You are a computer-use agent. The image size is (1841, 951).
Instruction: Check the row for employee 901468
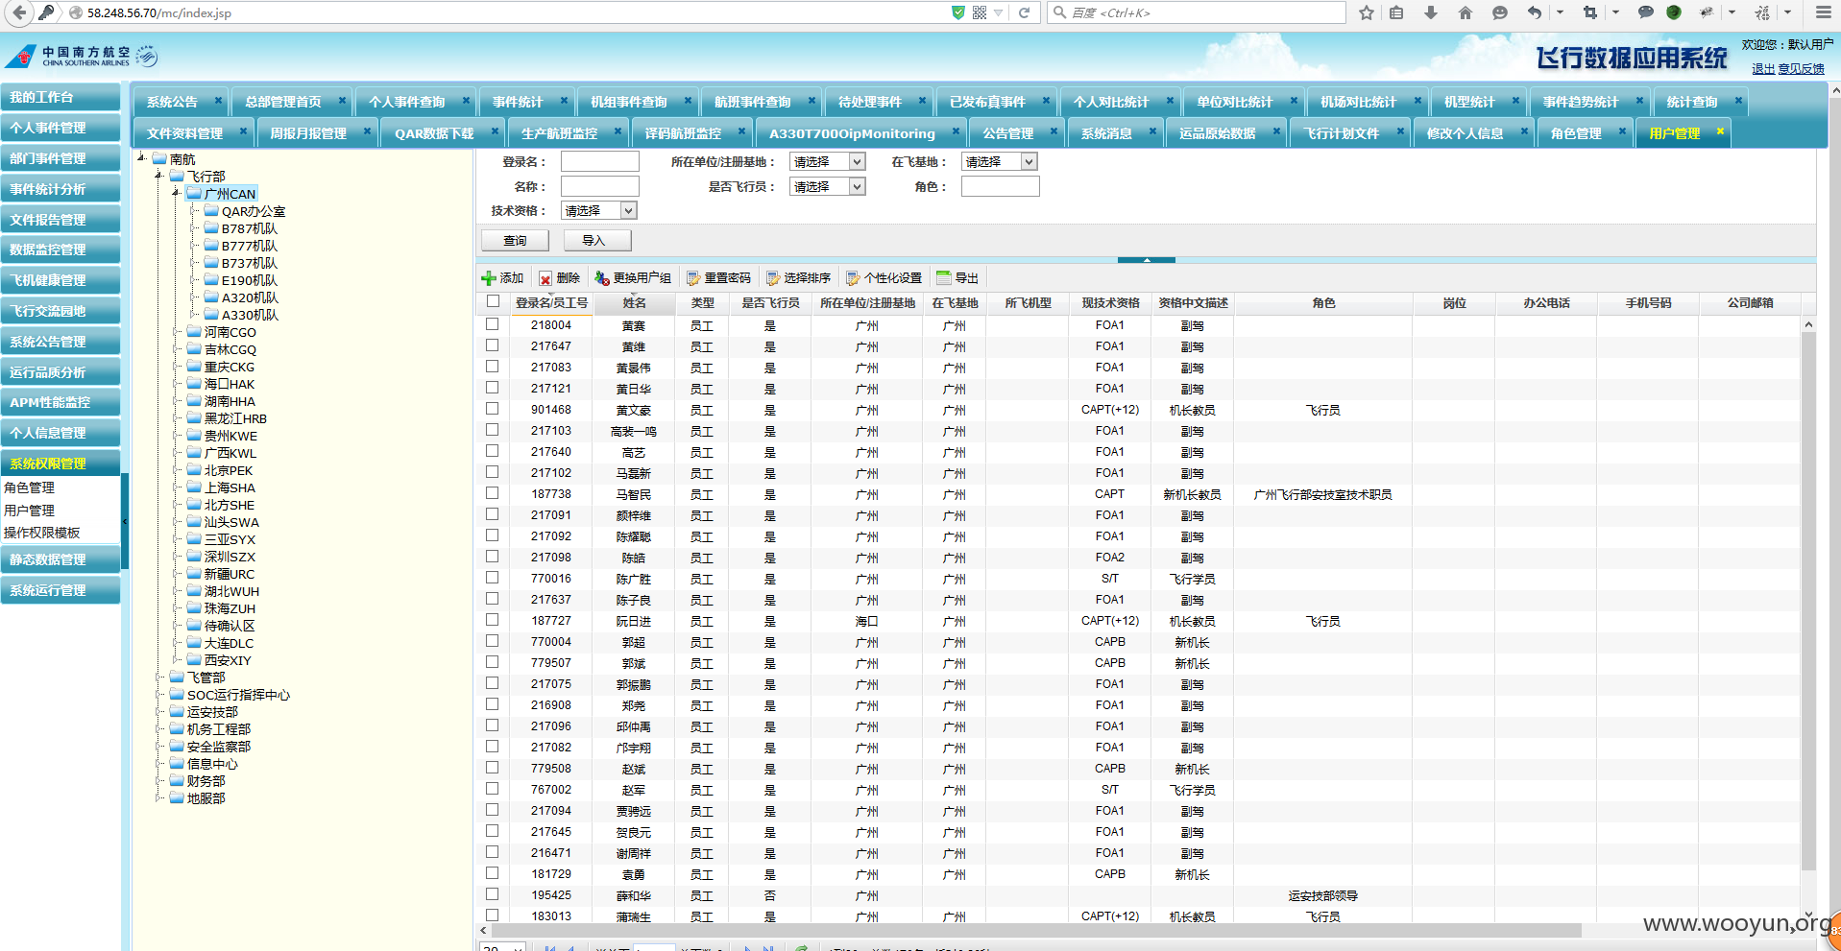[x=493, y=409]
